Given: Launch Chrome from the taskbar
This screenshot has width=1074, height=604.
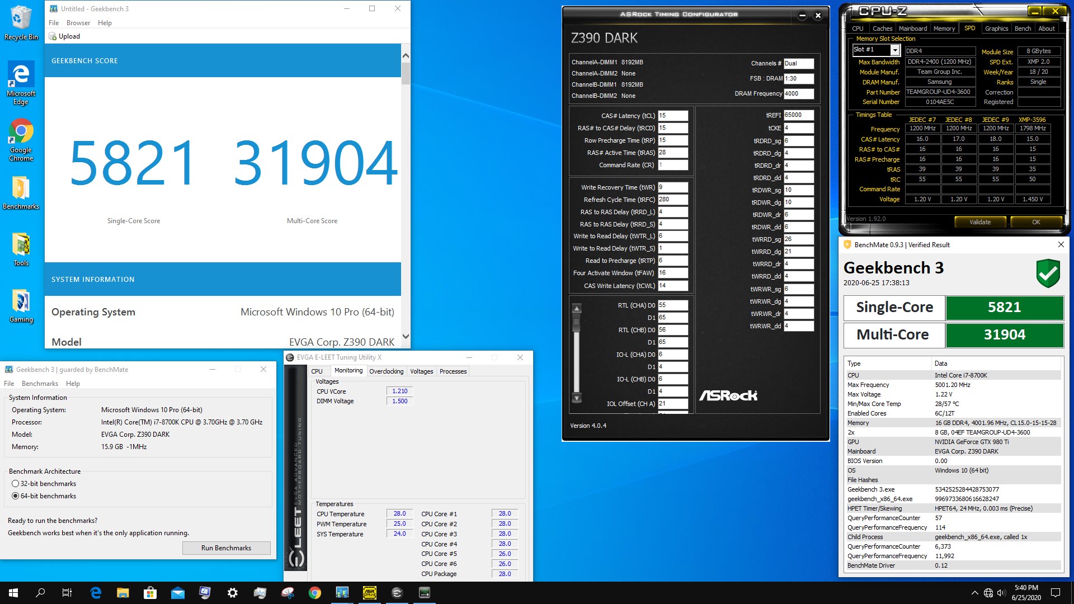Looking at the screenshot, I should click(x=315, y=593).
